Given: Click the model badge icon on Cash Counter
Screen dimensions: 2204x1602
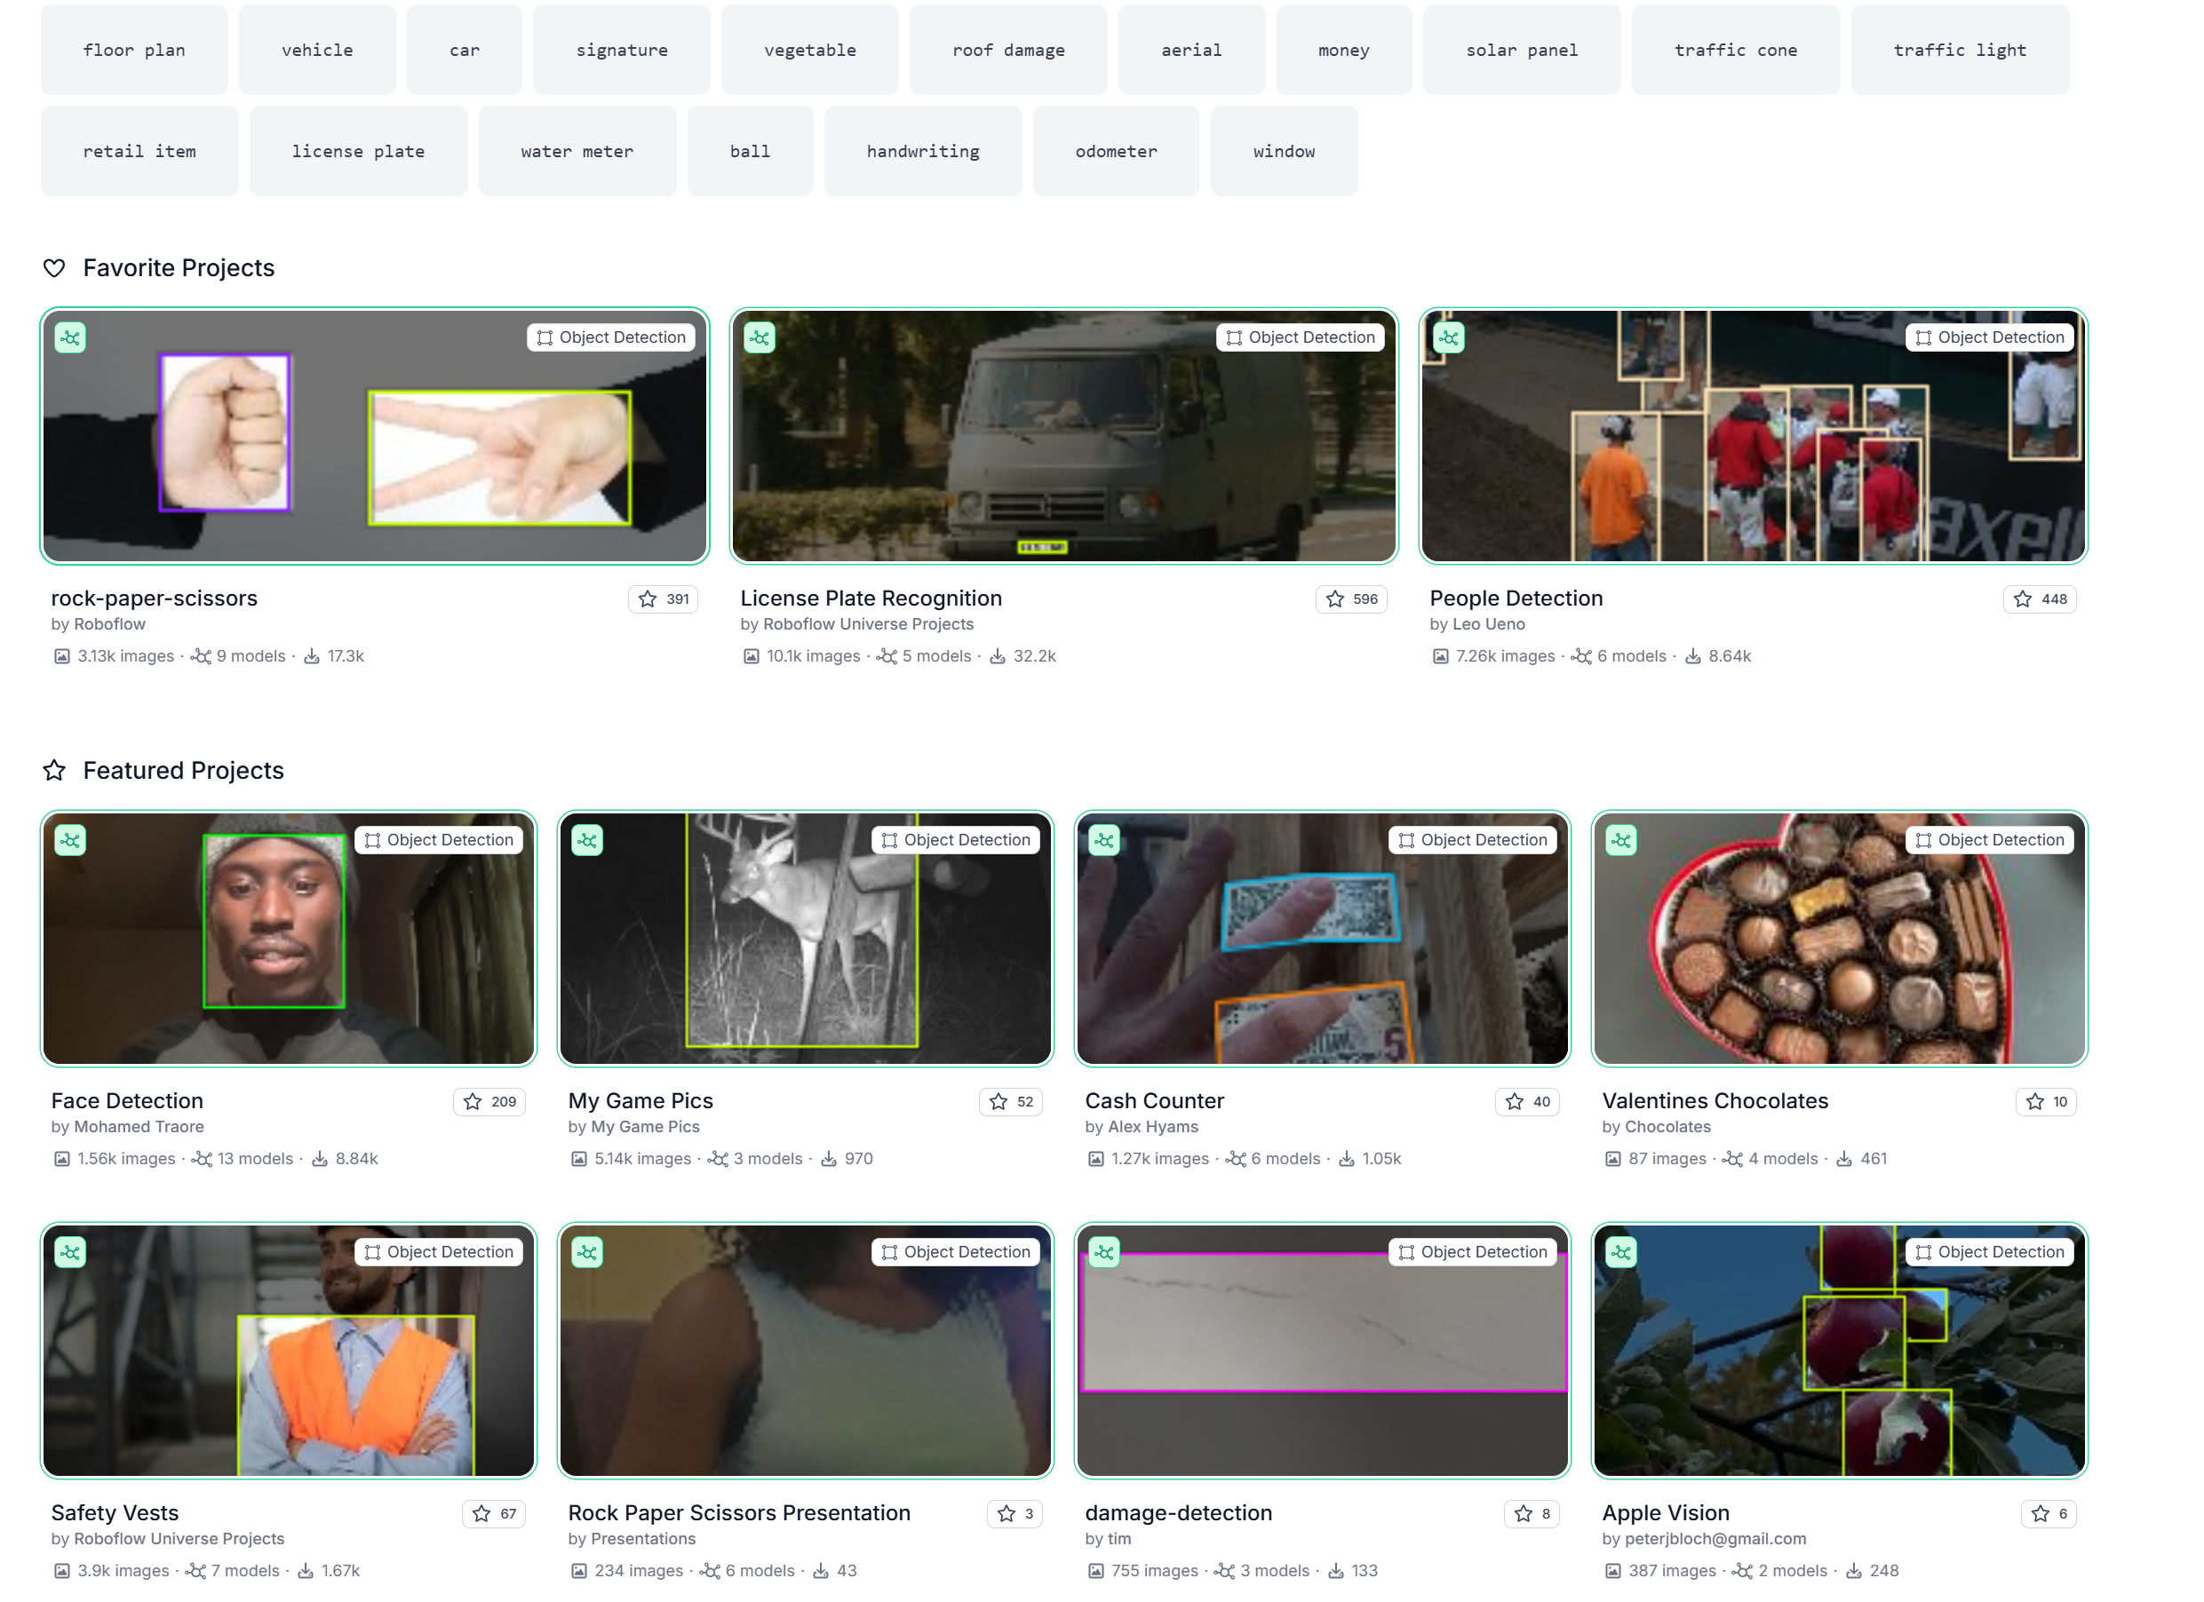Looking at the screenshot, I should click(1104, 840).
